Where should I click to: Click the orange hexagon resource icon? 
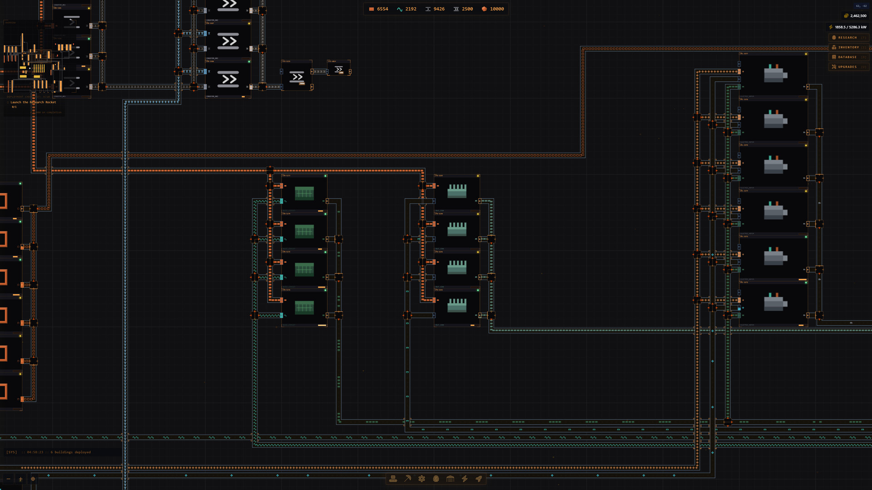click(x=484, y=9)
